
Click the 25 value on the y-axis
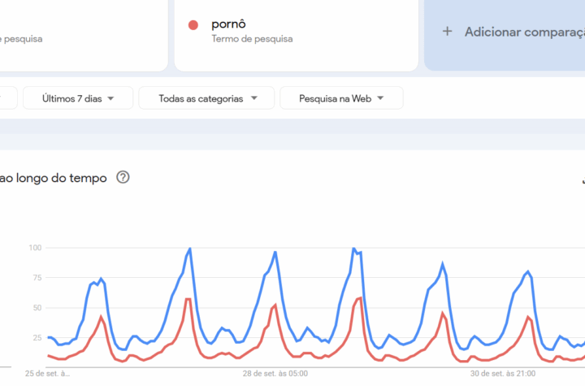click(37, 337)
